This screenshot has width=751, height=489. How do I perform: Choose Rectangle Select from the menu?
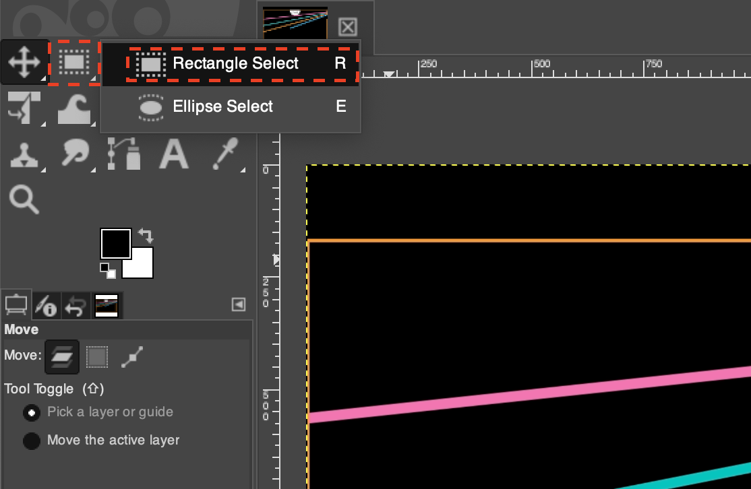(x=235, y=63)
